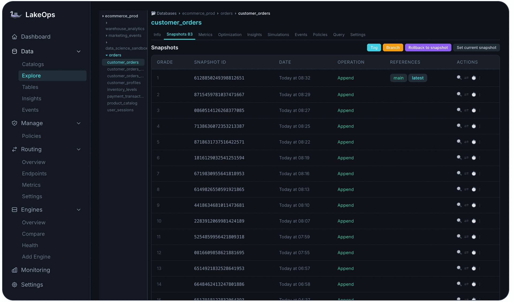Switch to the Simulations tab
The width and height of the screenshot is (514, 302).
click(278, 35)
